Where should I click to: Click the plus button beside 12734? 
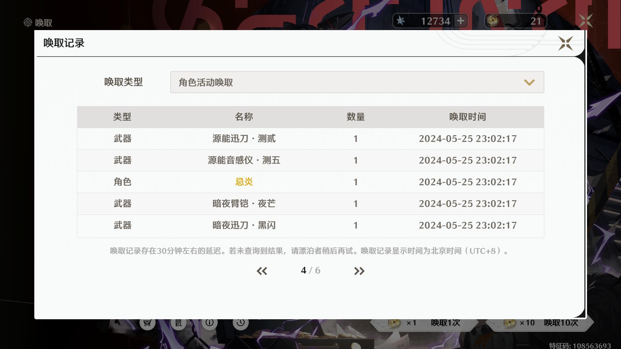(460, 21)
